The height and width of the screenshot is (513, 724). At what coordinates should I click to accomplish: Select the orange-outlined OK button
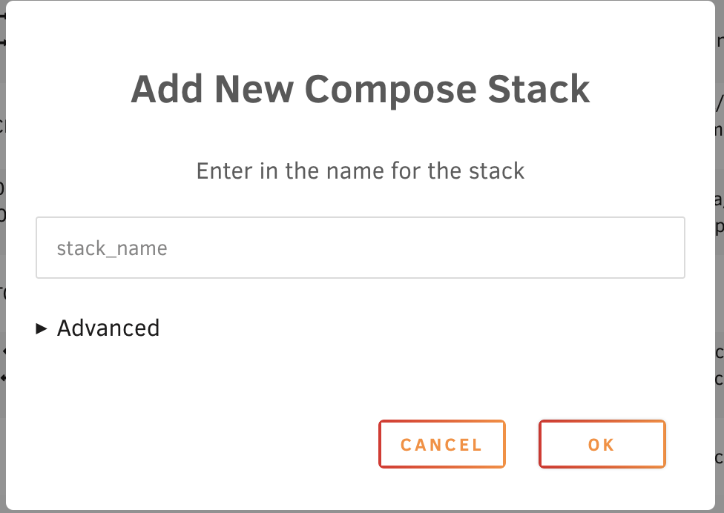click(602, 445)
